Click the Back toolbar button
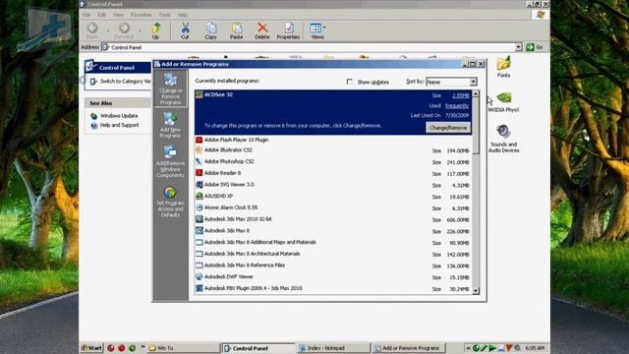629x354 pixels. pyautogui.click(x=92, y=30)
